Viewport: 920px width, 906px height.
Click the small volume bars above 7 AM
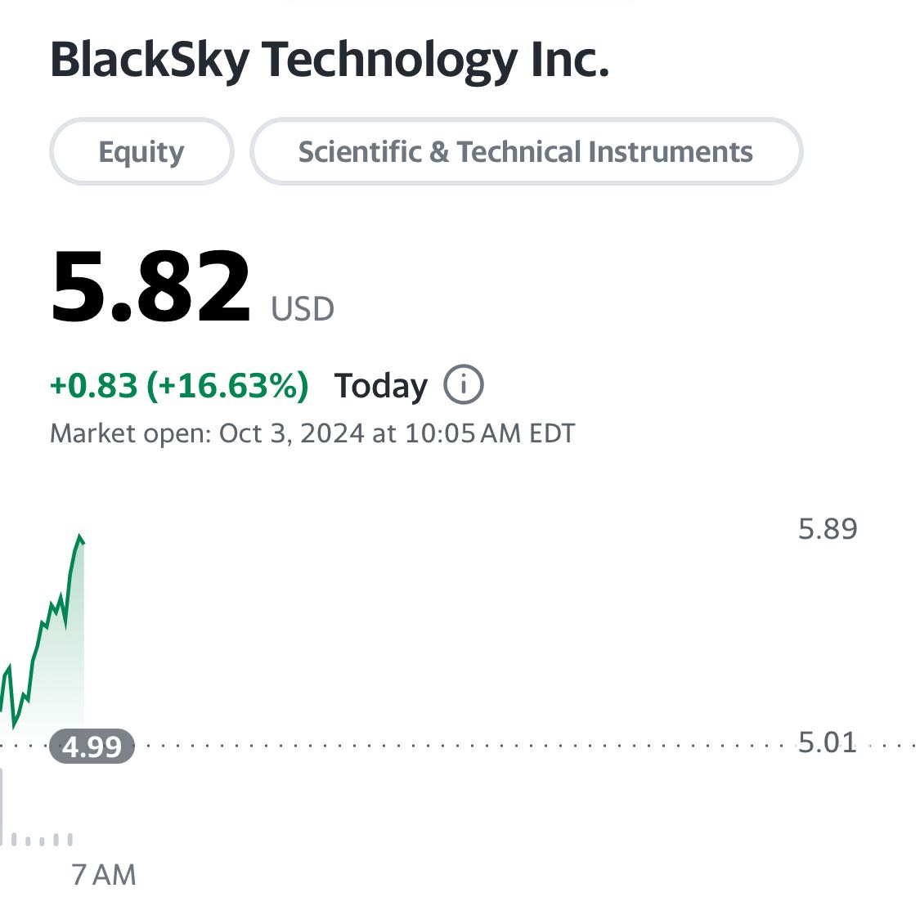[x=42, y=840]
